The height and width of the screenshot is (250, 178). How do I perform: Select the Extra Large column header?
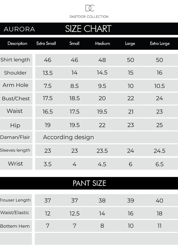coord(160,43)
